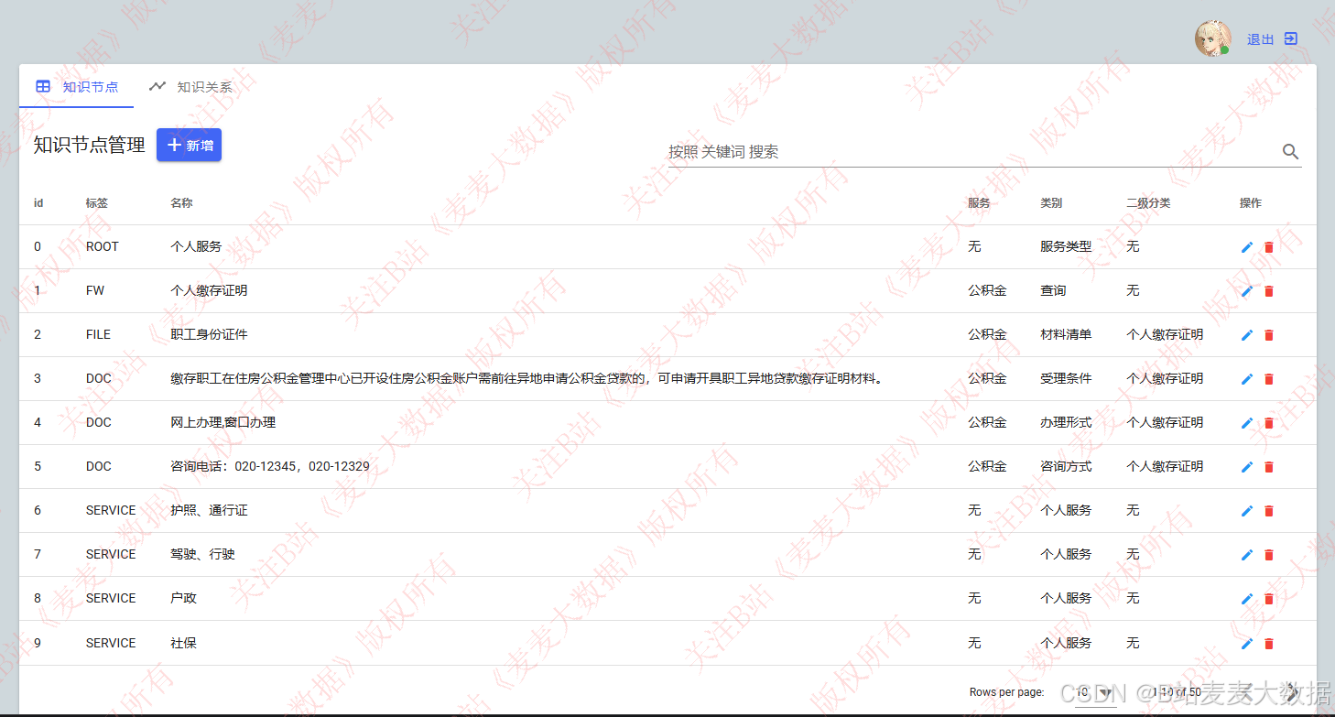Edit row 7 驾驶、行驶 pencil icon

coord(1246,555)
